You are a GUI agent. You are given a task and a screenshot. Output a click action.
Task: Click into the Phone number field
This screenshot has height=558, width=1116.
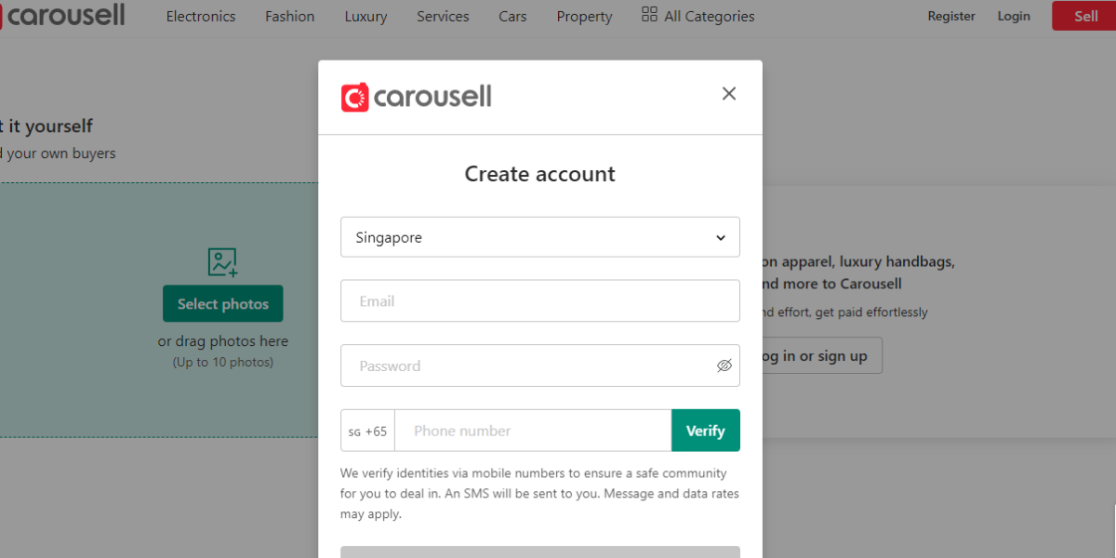[x=533, y=431]
